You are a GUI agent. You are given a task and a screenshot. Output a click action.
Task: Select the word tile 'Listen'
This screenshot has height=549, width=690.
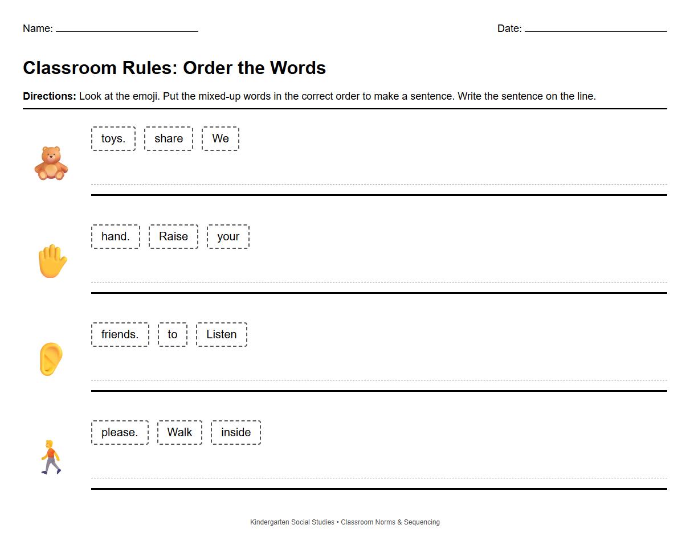222,334
